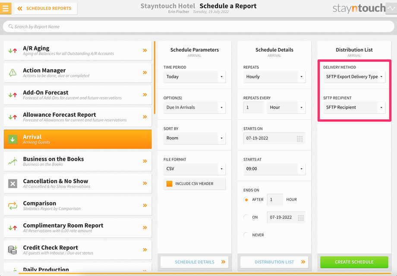Click the search magnifier icon
Image resolution: width=397 pixels, height=276 pixels.
(x=10, y=26)
